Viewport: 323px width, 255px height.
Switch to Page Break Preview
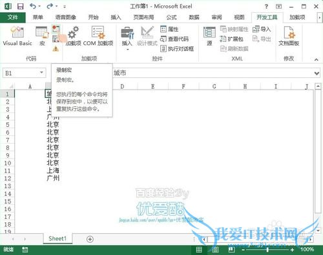[231, 249]
